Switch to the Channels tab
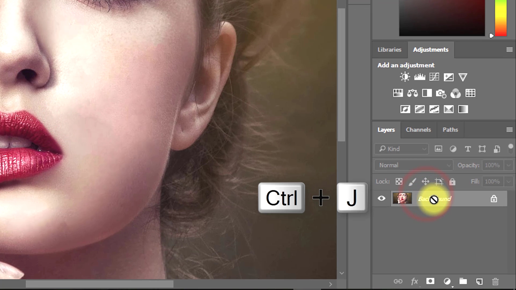 [418, 130]
